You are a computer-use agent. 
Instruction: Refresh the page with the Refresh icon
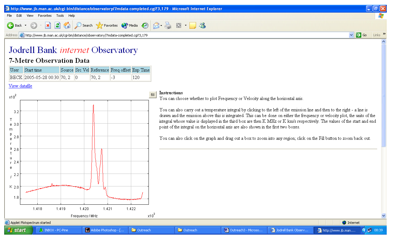57,25
